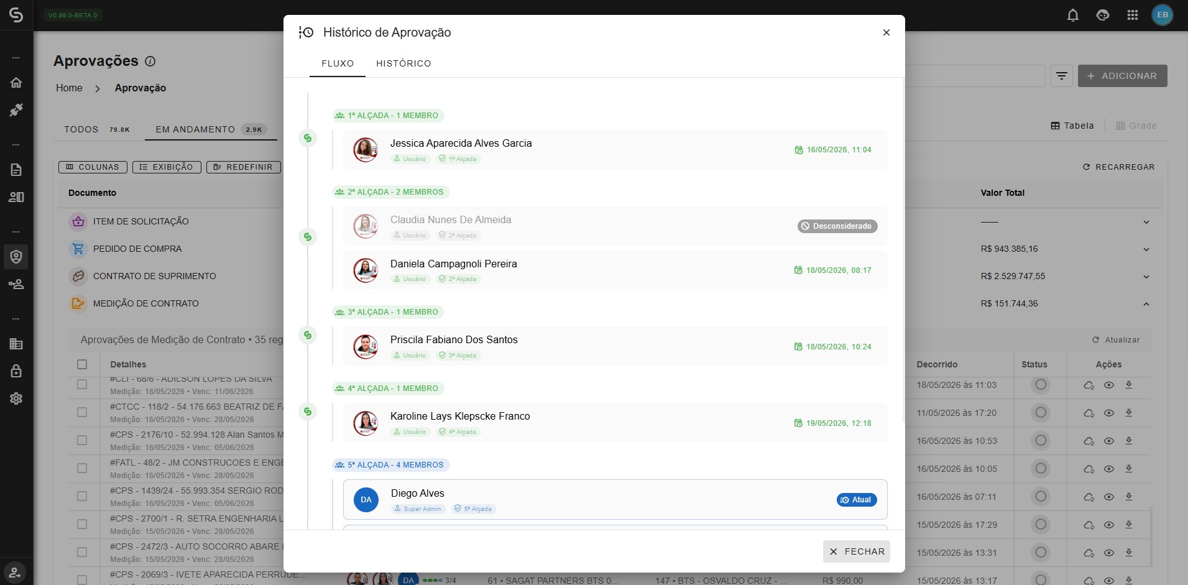The image size is (1188, 585).
Task: Click the Adicionar button
Action: [x=1122, y=76]
